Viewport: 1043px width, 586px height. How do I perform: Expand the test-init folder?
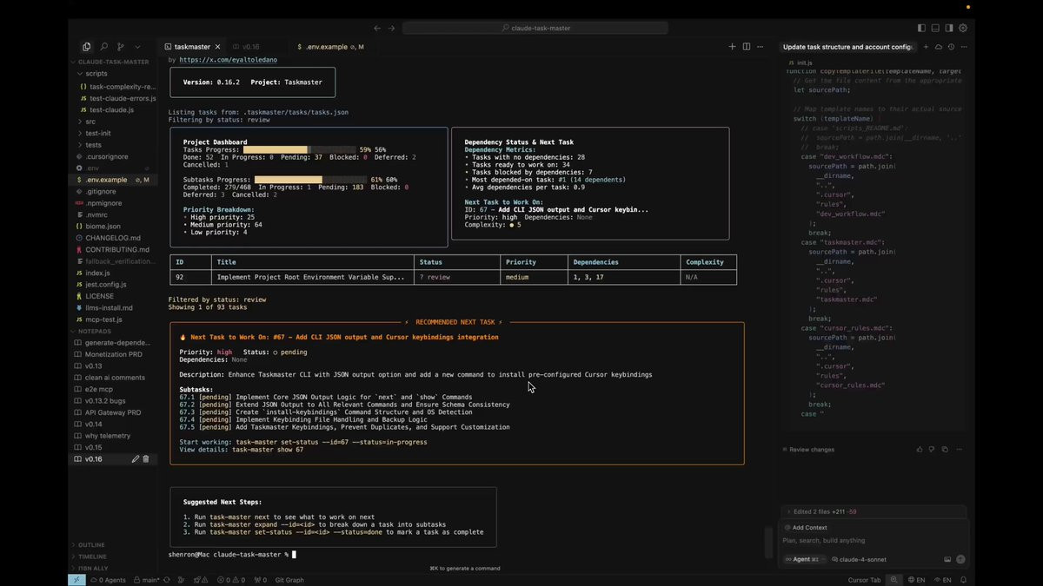coord(115,133)
